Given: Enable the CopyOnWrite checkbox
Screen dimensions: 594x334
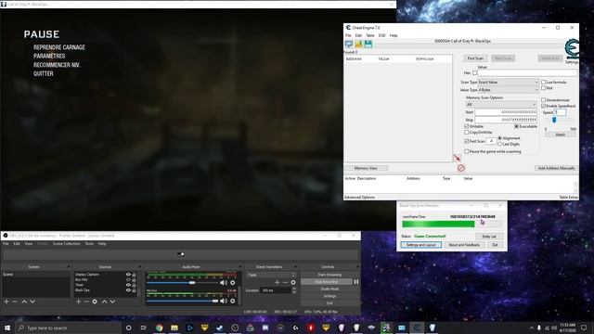Looking at the screenshot, I should (x=467, y=132).
